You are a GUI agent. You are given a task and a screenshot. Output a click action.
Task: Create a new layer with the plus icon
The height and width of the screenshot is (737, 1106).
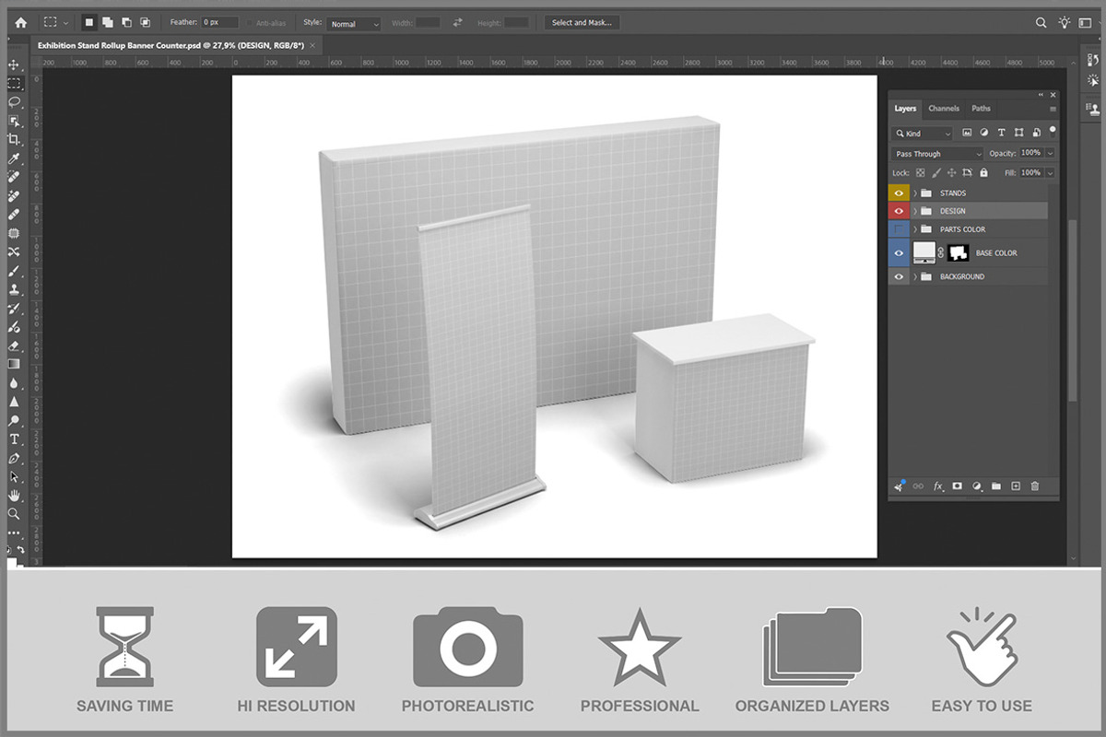(1016, 485)
